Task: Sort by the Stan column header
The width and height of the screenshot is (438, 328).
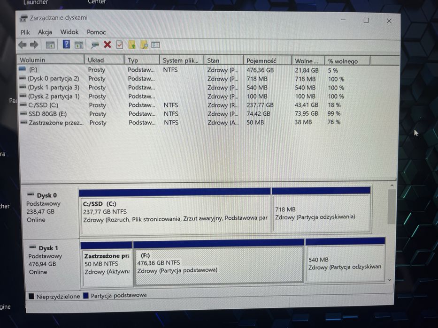Action: [223, 60]
